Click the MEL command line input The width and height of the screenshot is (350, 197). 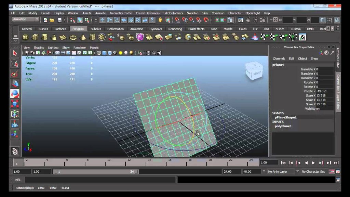(100, 180)
